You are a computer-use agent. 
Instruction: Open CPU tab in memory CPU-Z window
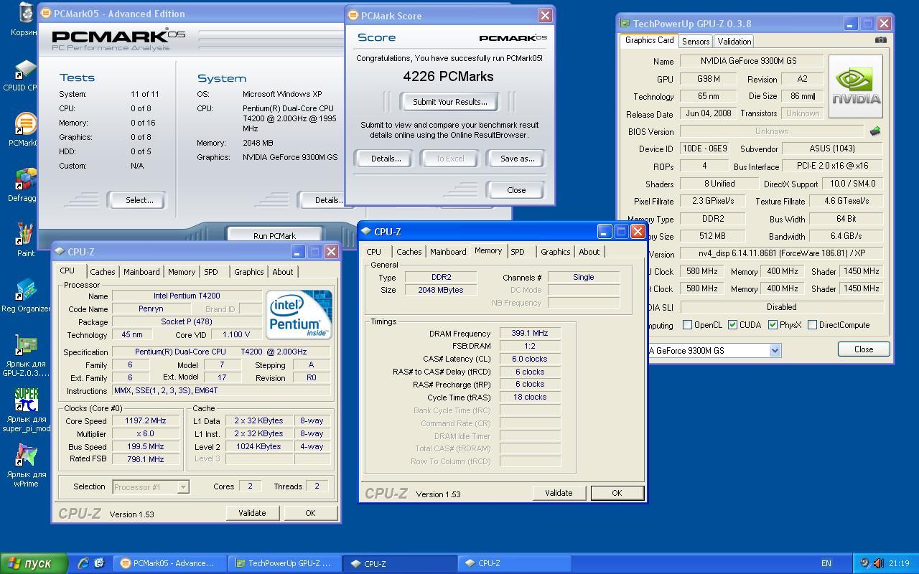(x=373, y=252)
